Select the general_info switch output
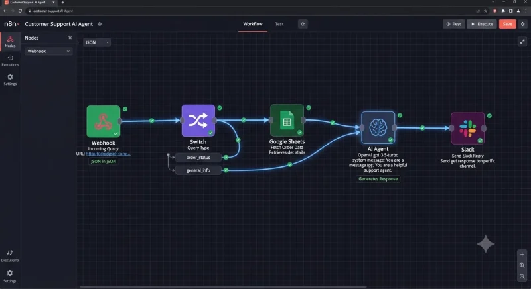 (x=198, y=170)
